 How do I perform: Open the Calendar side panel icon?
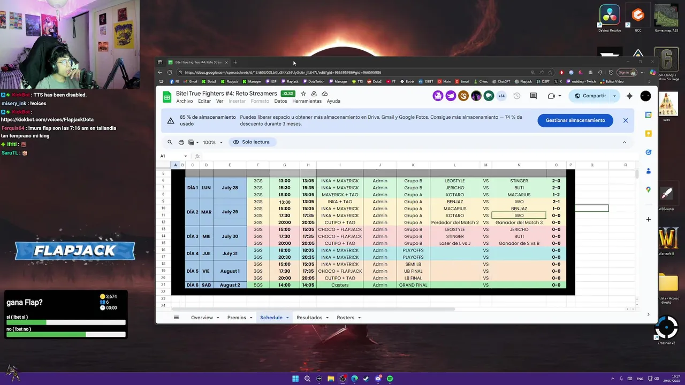click(648, 114)
